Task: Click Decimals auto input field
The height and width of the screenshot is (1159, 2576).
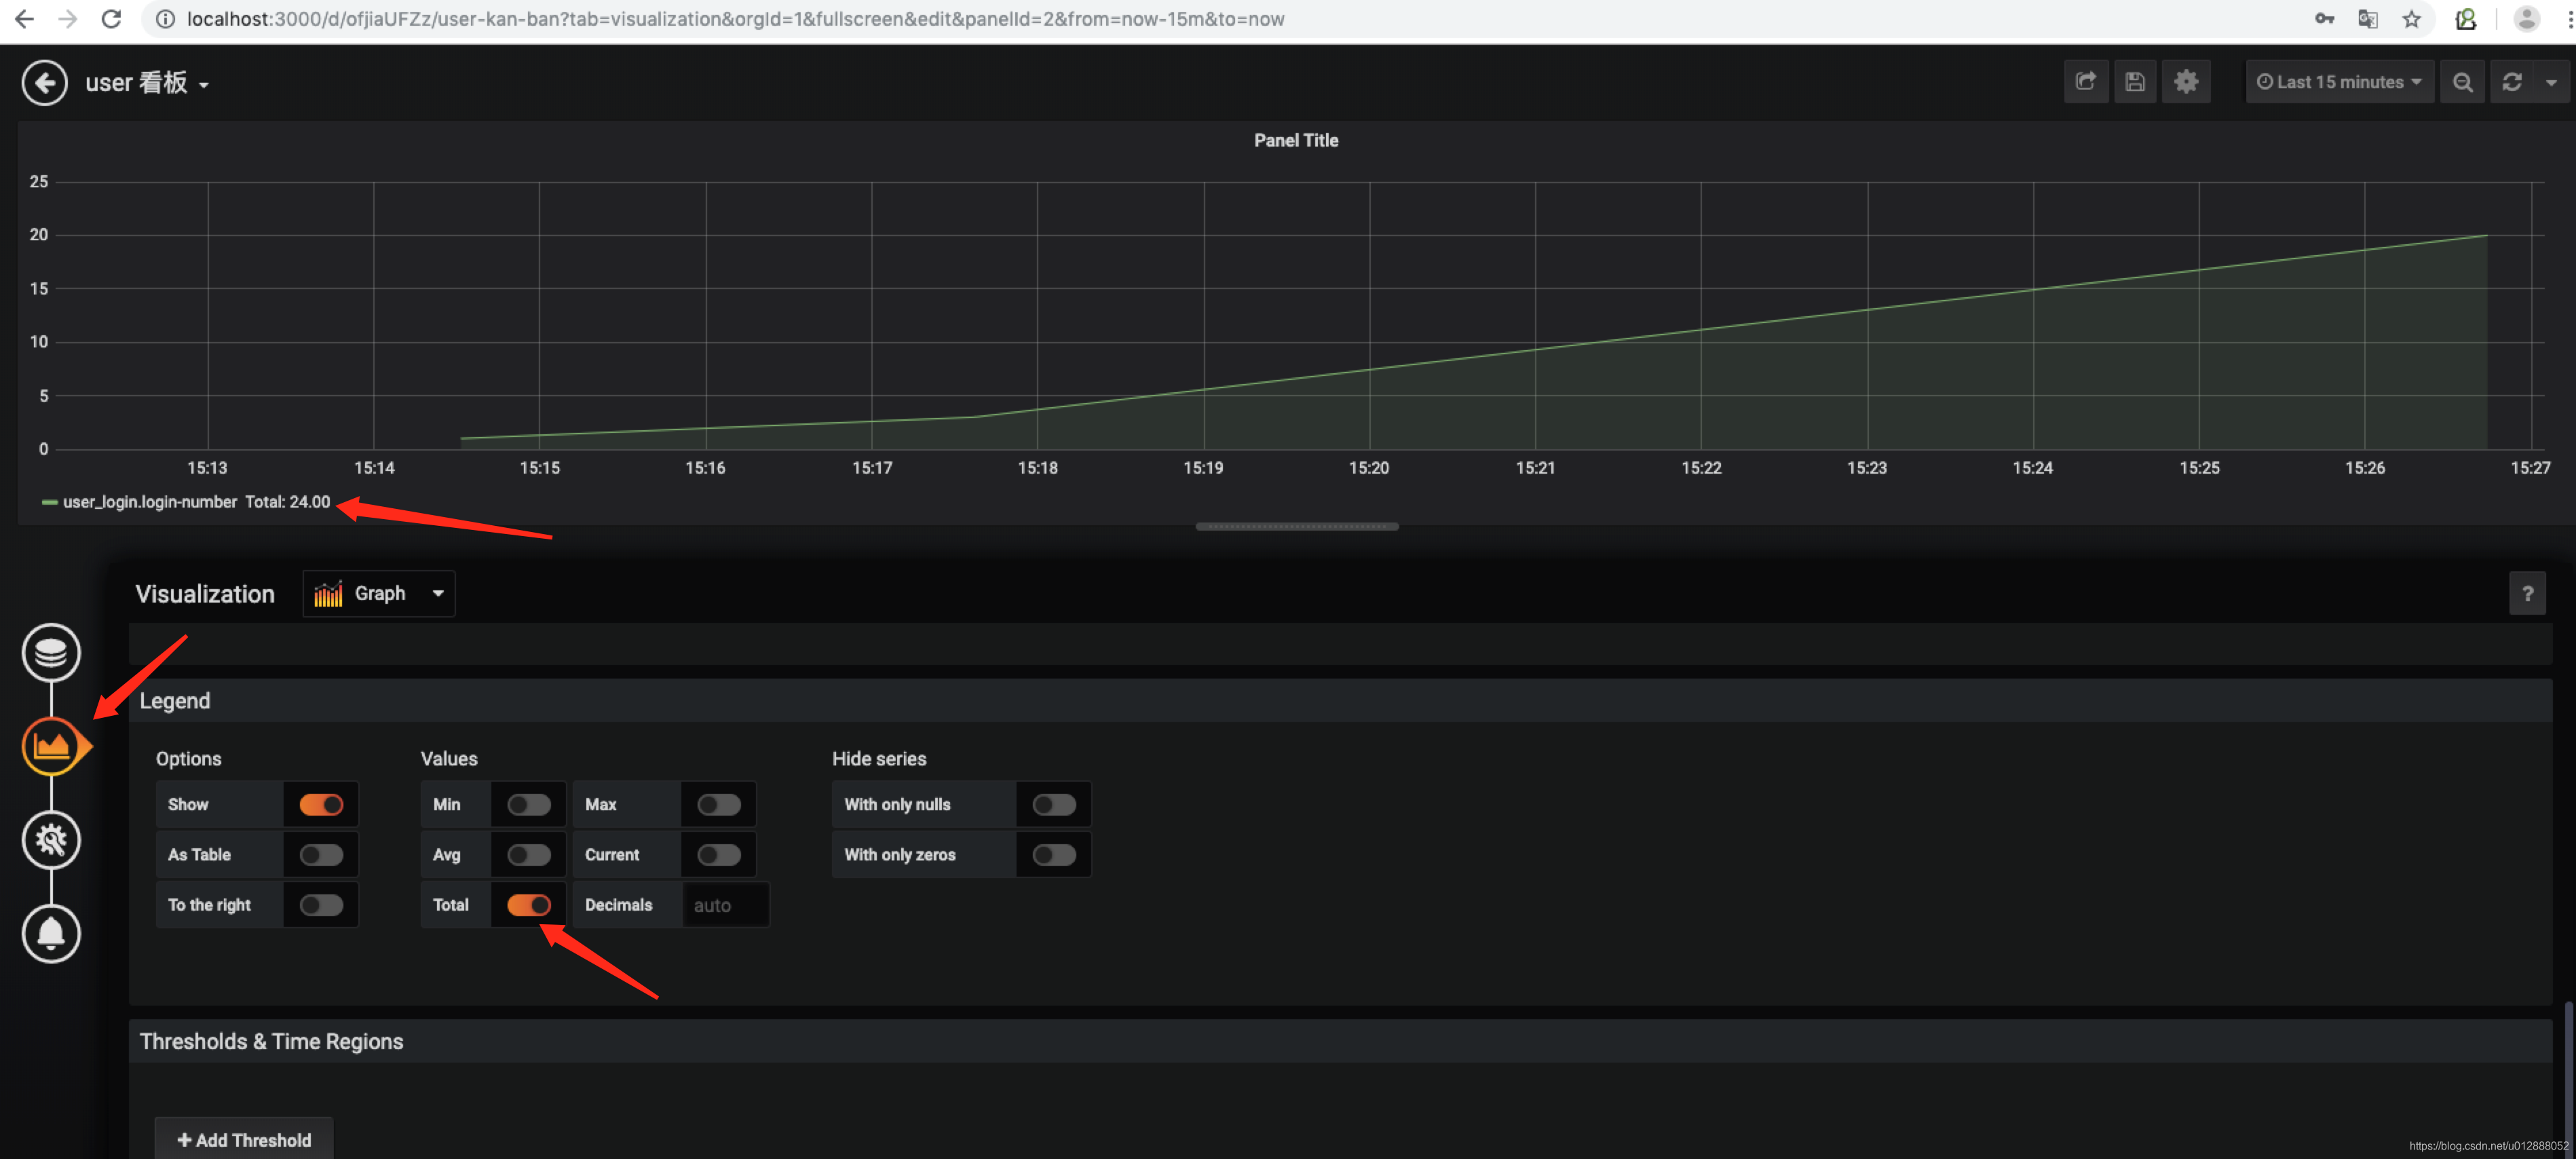Action: 725,905
